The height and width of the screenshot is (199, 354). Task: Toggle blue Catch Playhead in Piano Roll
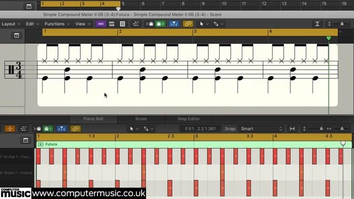pos(61,129)
